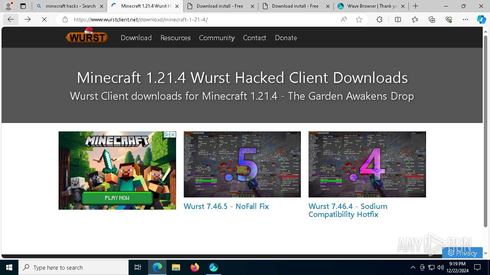This screenshot has height=275, width=490.
Task: View site information lock icon
Action: (x=65, y=19)
